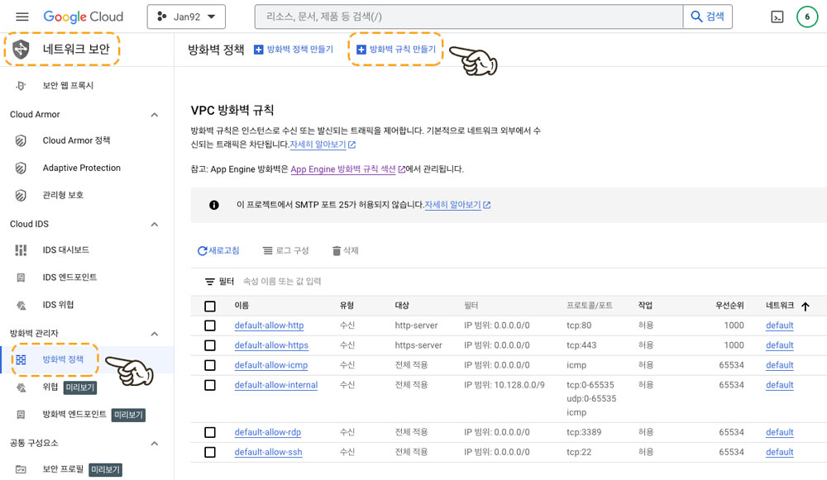Image resolution: width=827 pixels, height=480 pixels.
Task: Open default-allow-https rule link
Action: (x=271, y=345)
